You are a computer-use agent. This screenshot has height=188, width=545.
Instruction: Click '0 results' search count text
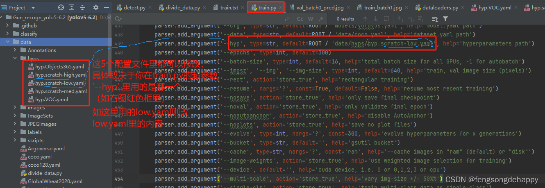point(345,19)
